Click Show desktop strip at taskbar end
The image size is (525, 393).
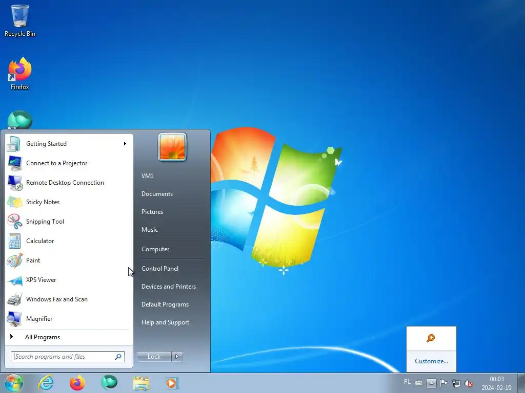point(521,383)
